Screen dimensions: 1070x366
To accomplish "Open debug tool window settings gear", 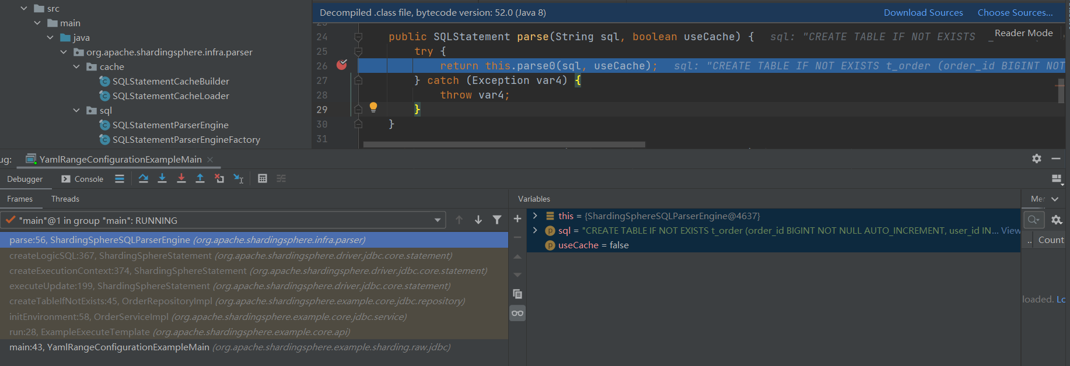I will 1037,159.
